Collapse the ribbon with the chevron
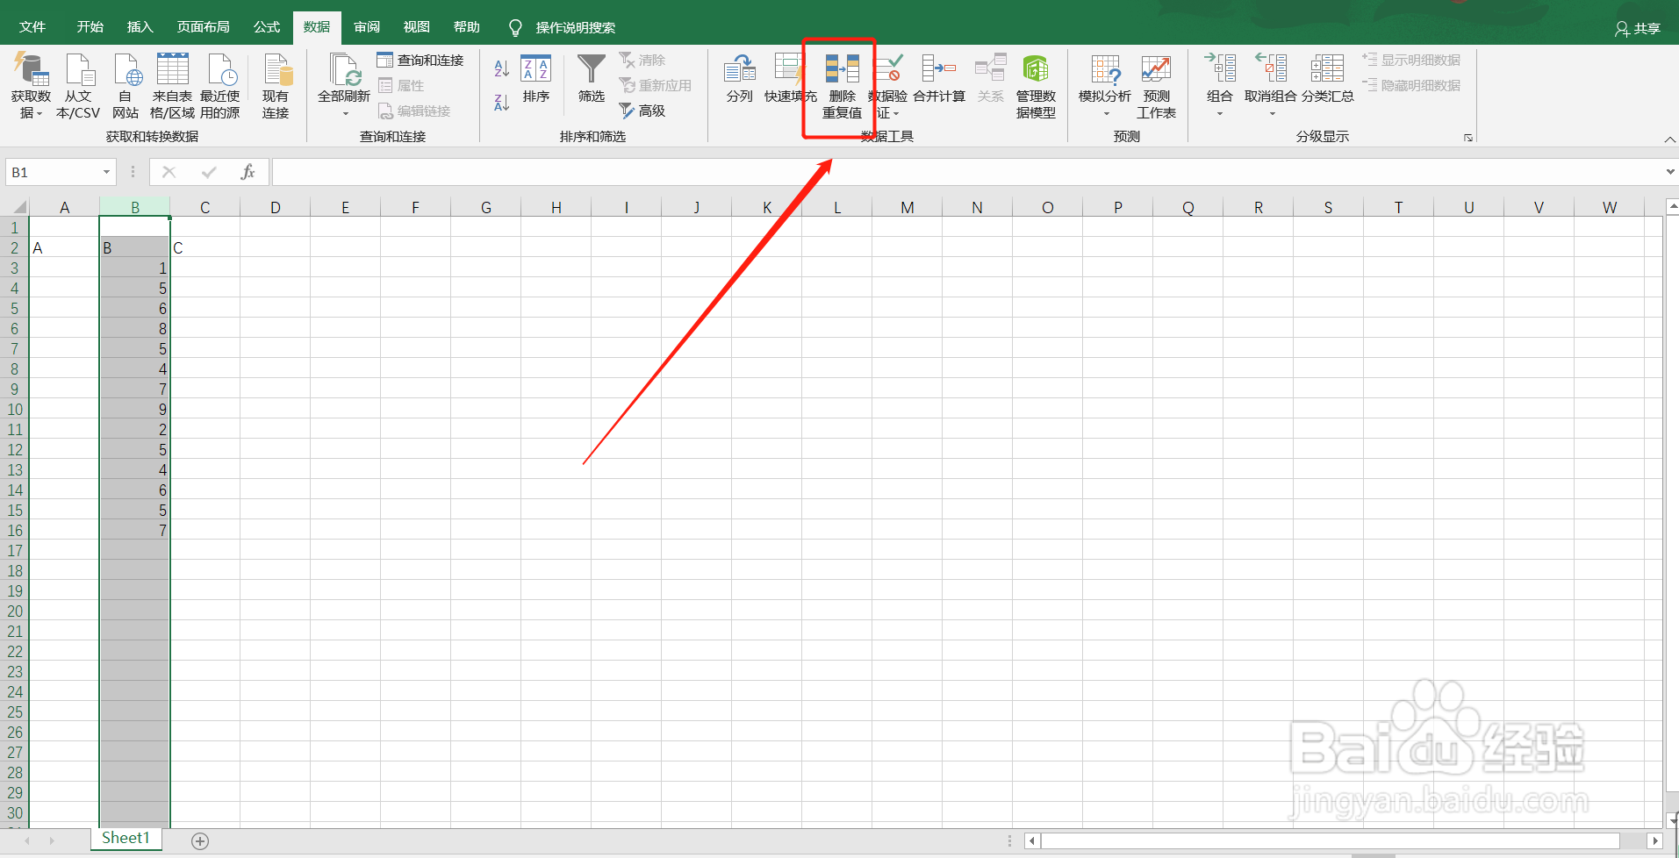The height and width of the screenshot is (858, 1679). pos(1669,139)
